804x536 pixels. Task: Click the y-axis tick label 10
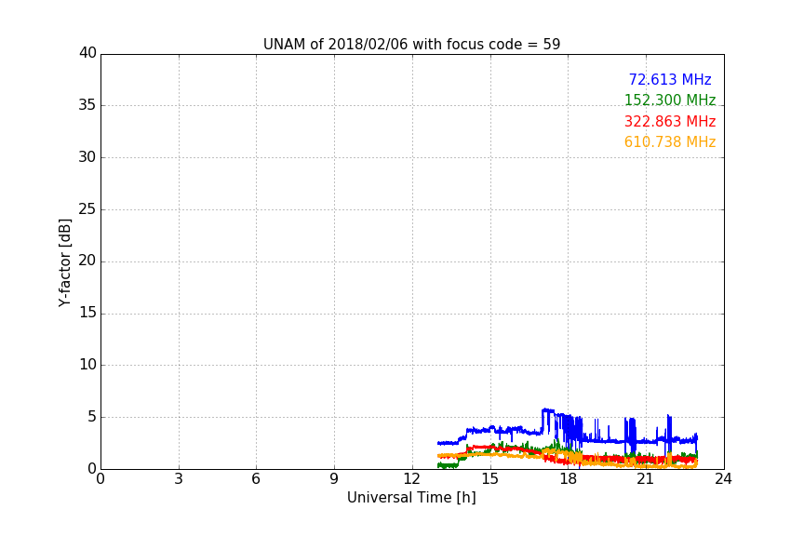(87, 365)
